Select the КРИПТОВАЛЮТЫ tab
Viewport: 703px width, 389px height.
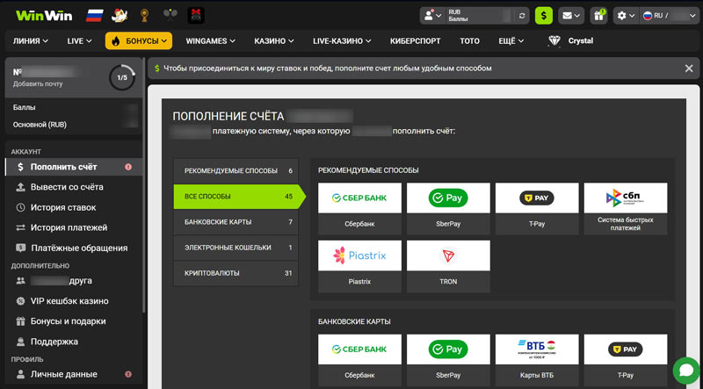236,273
